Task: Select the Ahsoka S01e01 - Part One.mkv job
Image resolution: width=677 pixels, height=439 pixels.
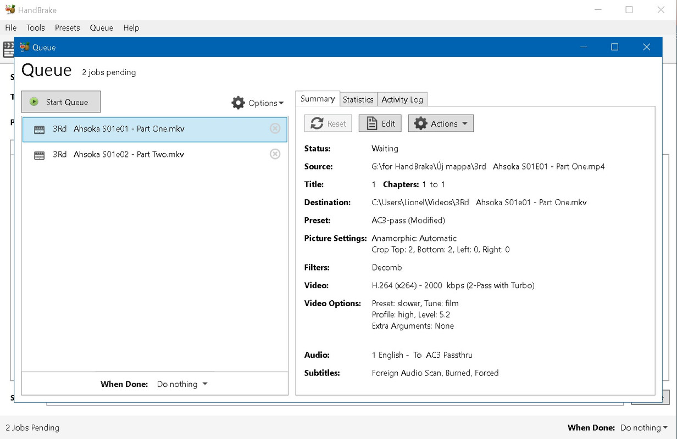Action: [154, 129]
